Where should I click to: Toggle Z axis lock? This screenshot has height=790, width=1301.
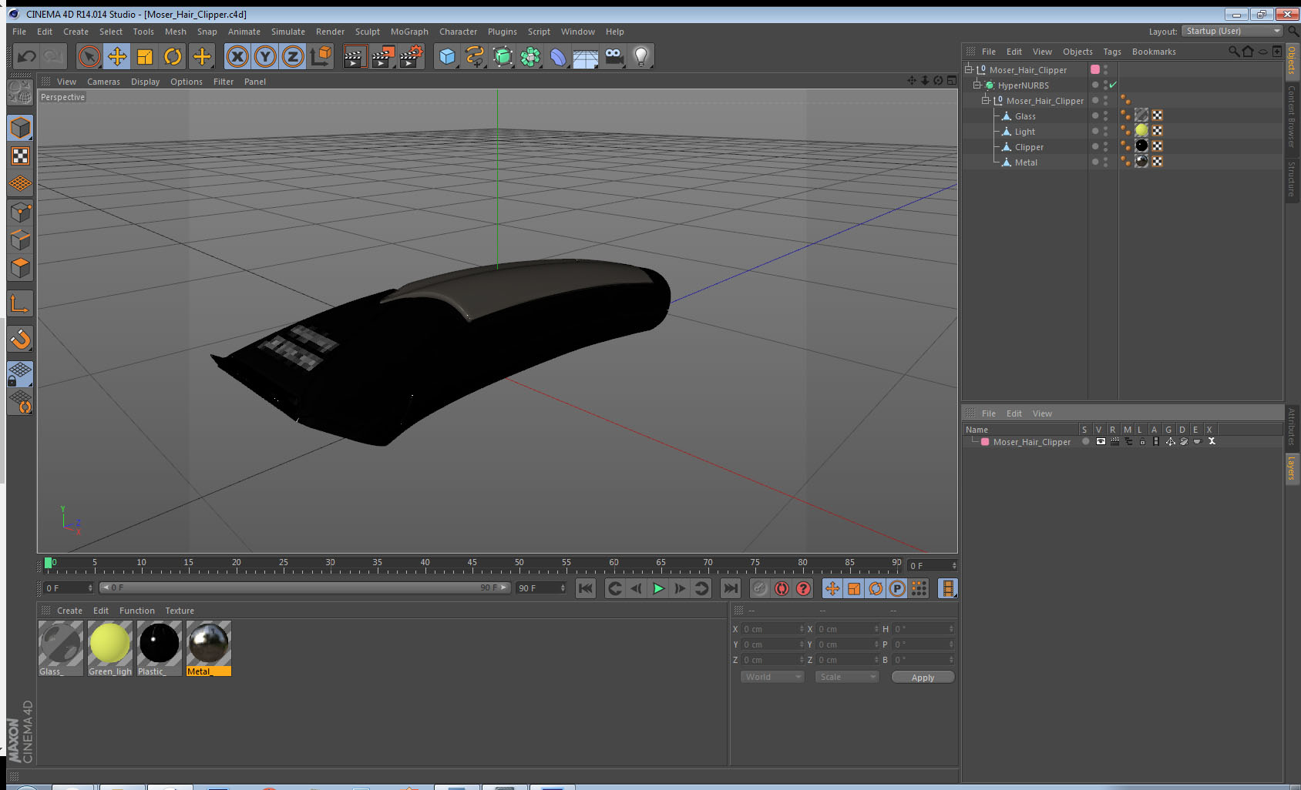click(293, 56)
